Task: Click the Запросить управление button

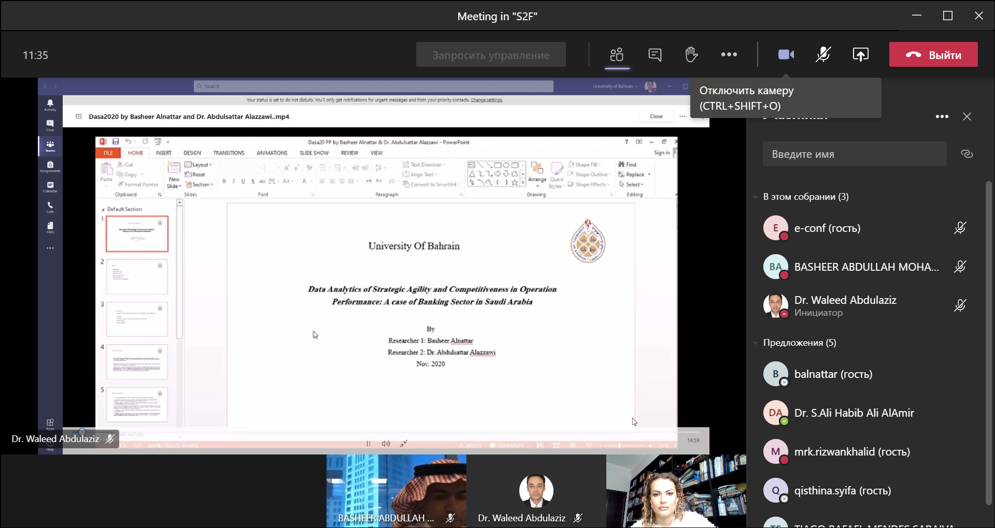Action: click(491, 54)
